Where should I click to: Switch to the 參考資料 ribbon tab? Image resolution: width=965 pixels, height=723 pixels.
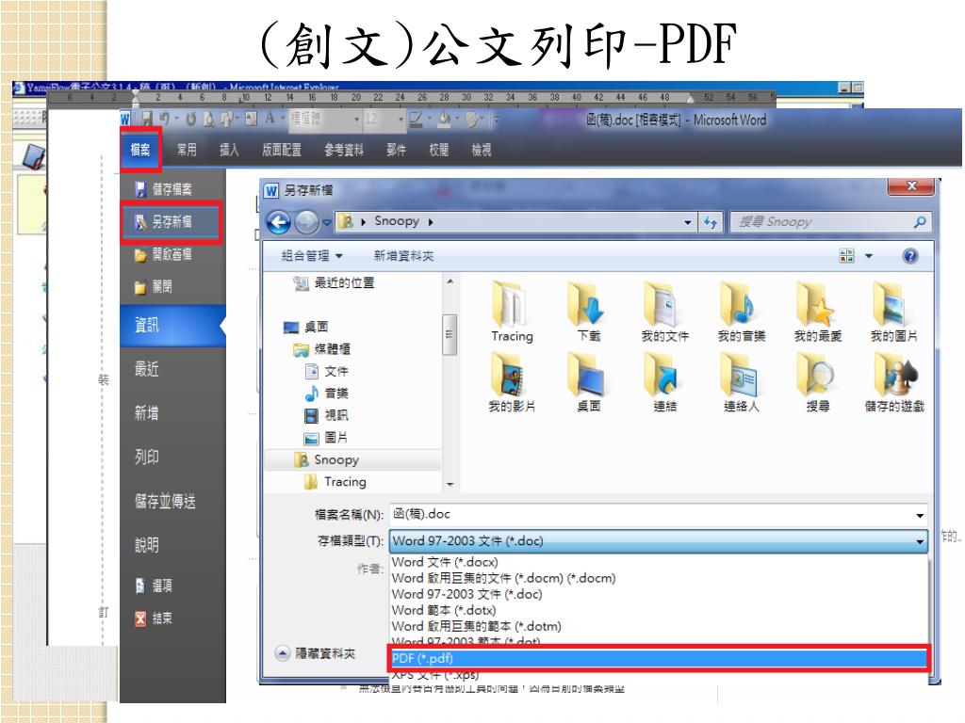tap(344, 150)
